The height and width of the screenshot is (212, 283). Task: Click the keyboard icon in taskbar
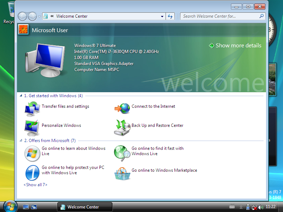232,207
